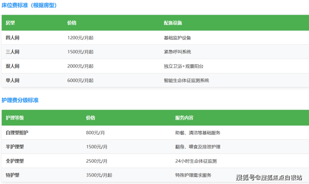This screenshot has height=184, width=309.
Task: Click the 6000元/月起 price cell
Action: pos(80,80)
